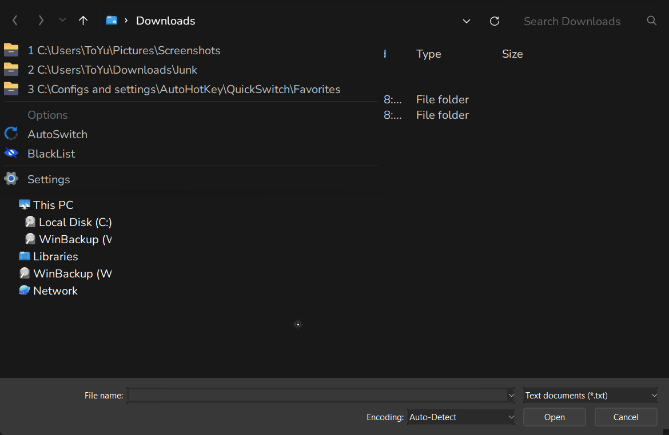Viewport: 669px width, 435px height.
Task: Open the QuickSwitch Settings entry
Action: click(49, 179)
